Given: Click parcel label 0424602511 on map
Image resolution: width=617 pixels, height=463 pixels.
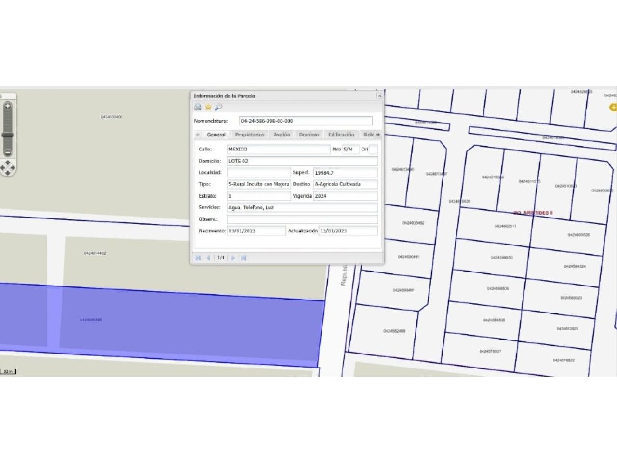Looking at the screenshot, I should tap(505, 226).
